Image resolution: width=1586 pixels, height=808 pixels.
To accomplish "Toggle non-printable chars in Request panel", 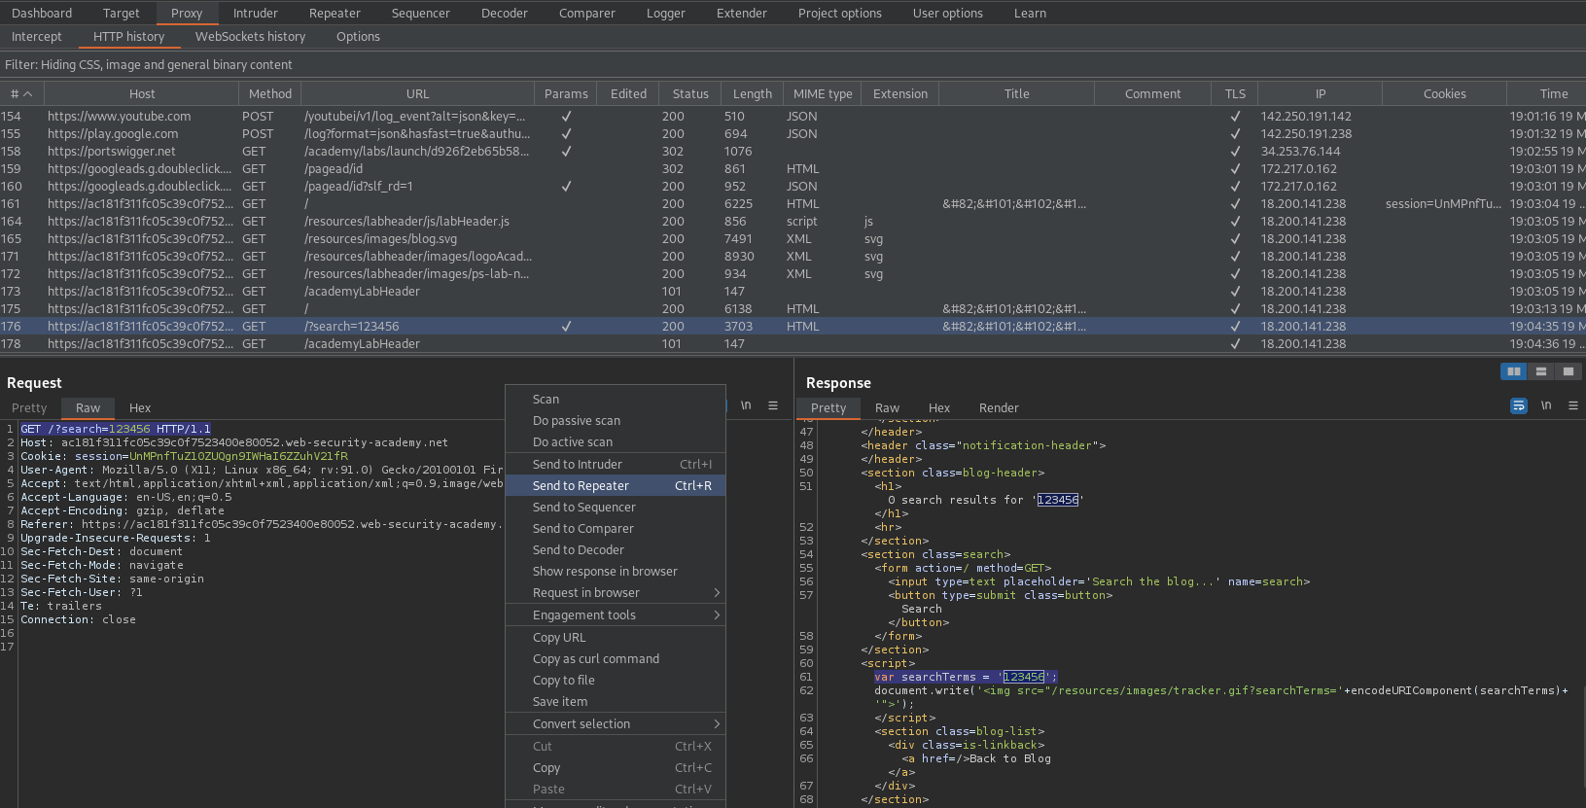I will [x=746, y=405].
